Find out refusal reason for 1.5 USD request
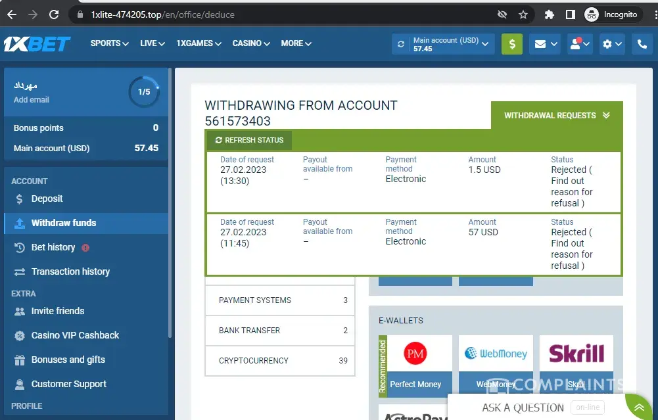 click(571, 192)
